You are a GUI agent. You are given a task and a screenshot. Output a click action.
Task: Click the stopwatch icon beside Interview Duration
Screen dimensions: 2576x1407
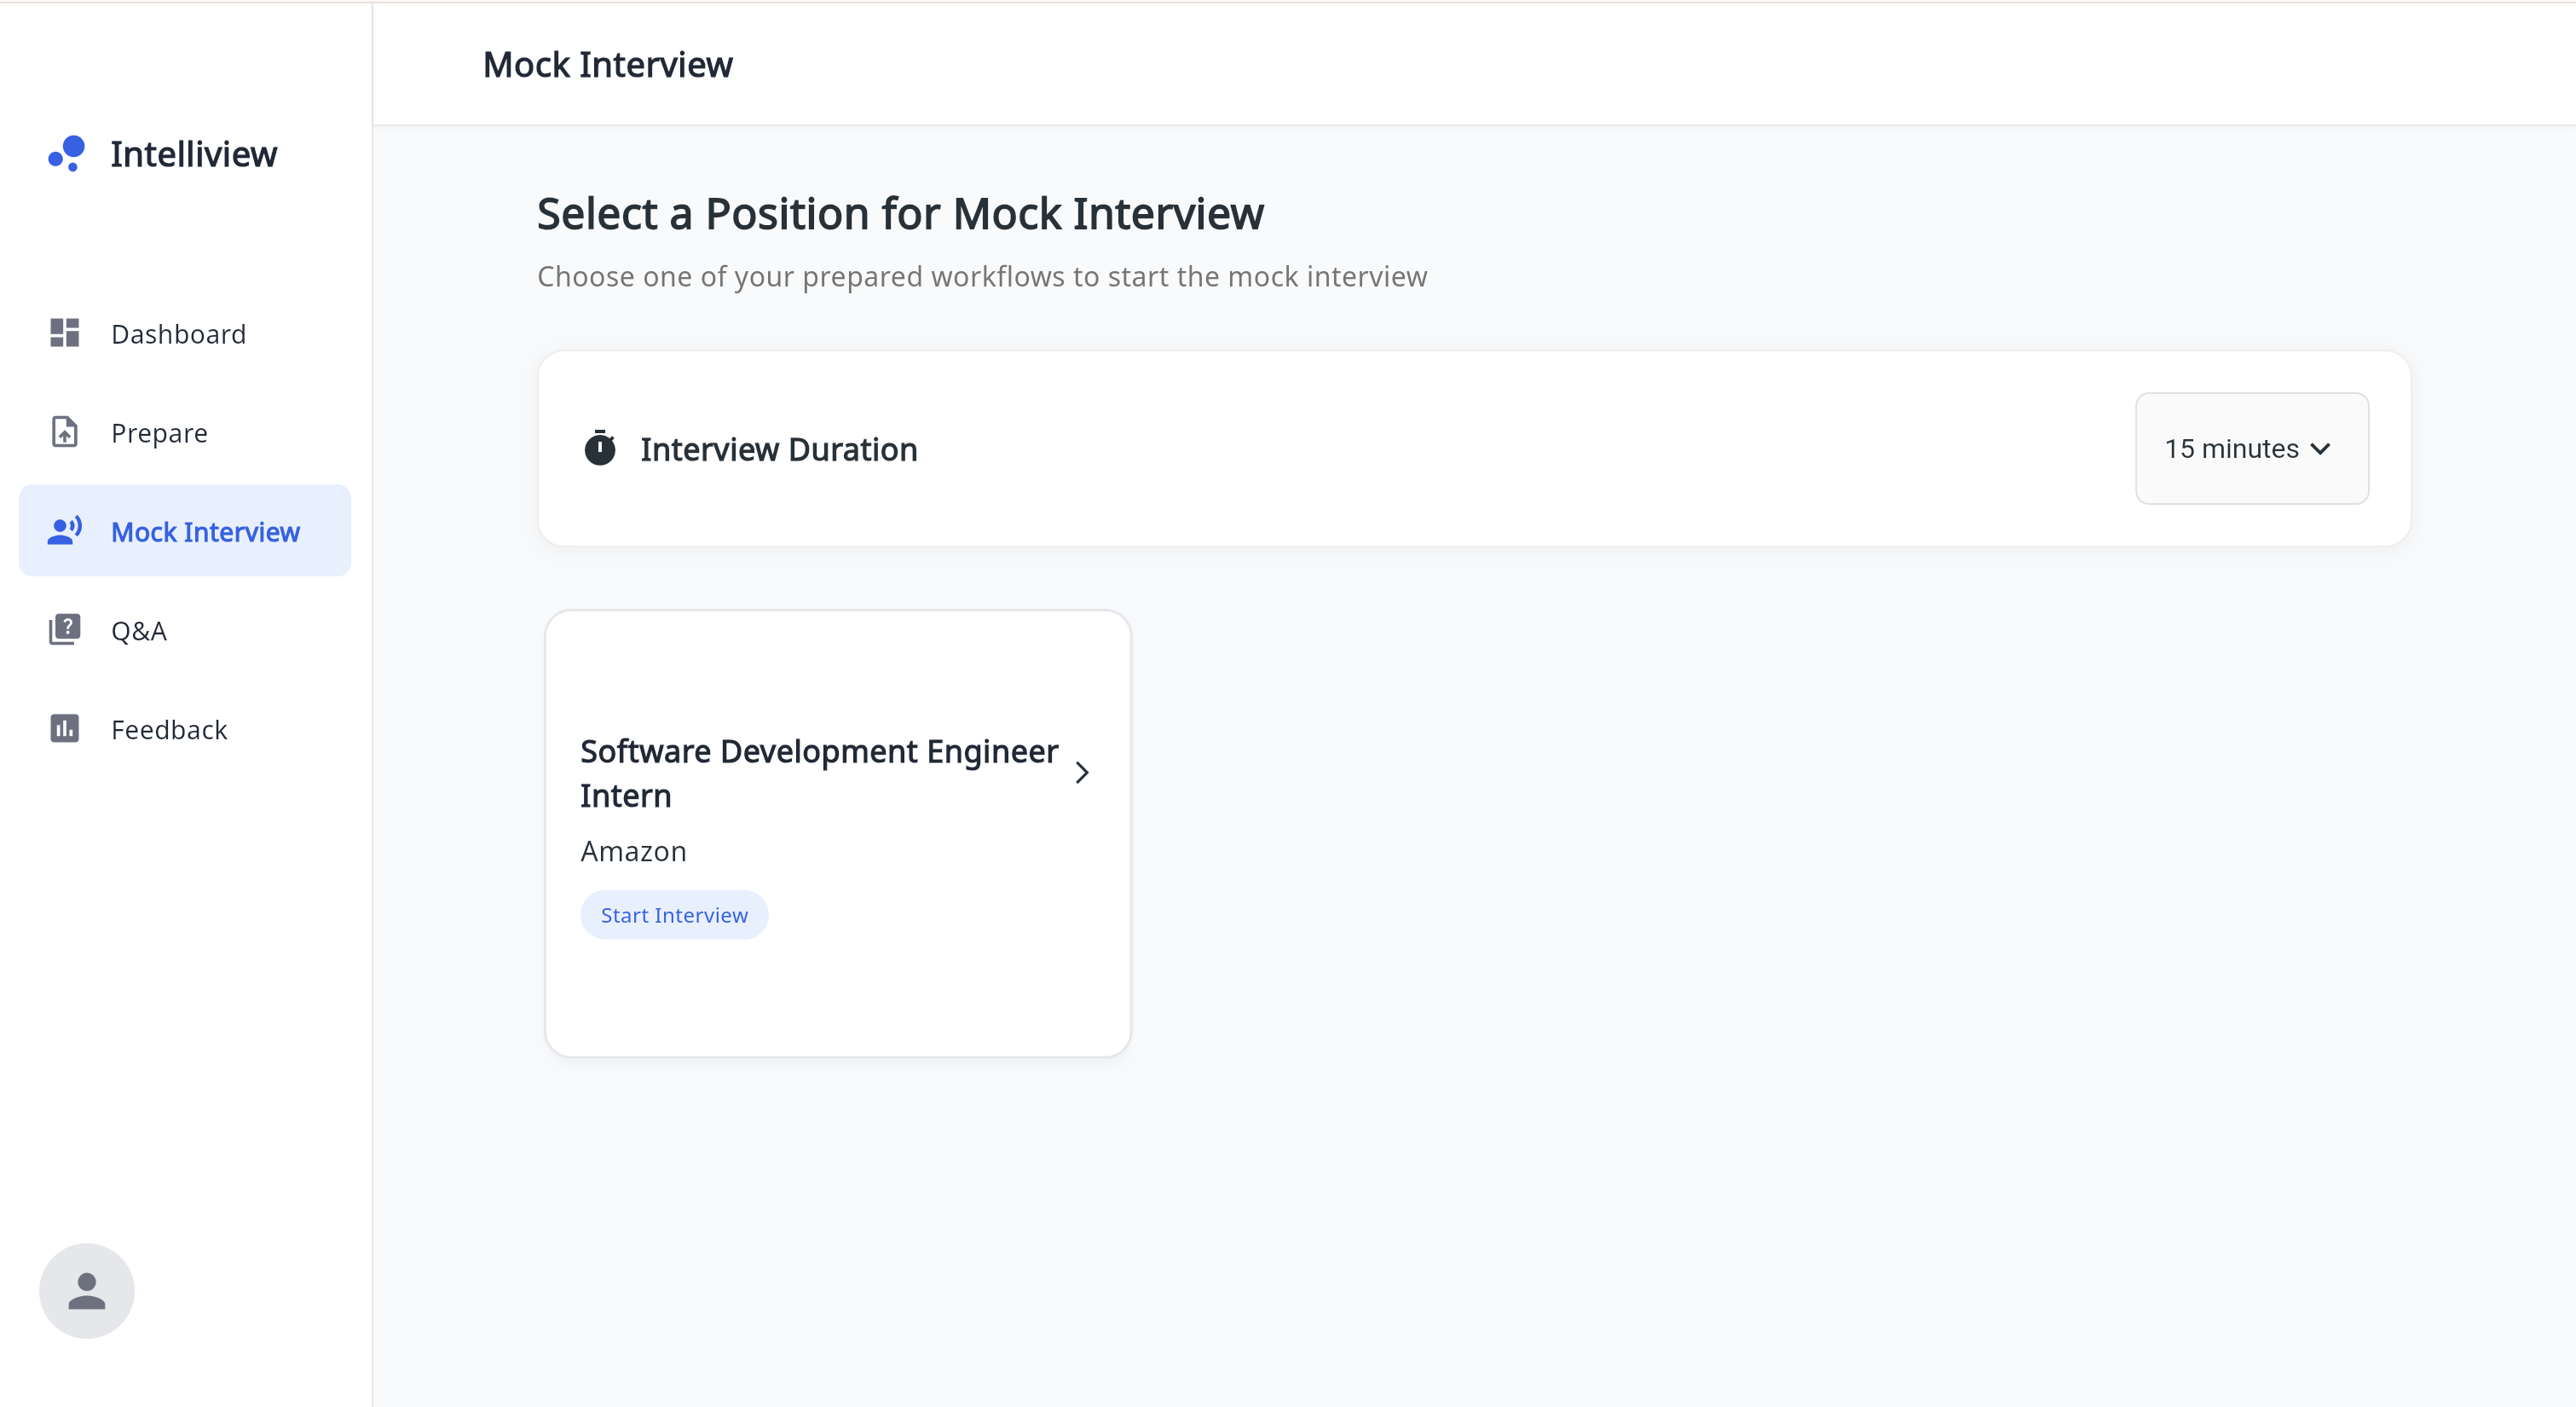pos(600,449)
